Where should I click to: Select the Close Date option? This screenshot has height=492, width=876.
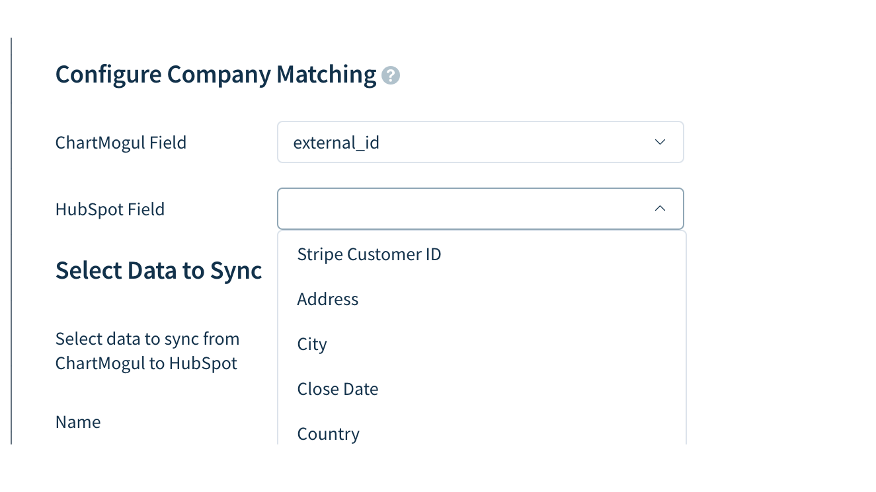338,389
